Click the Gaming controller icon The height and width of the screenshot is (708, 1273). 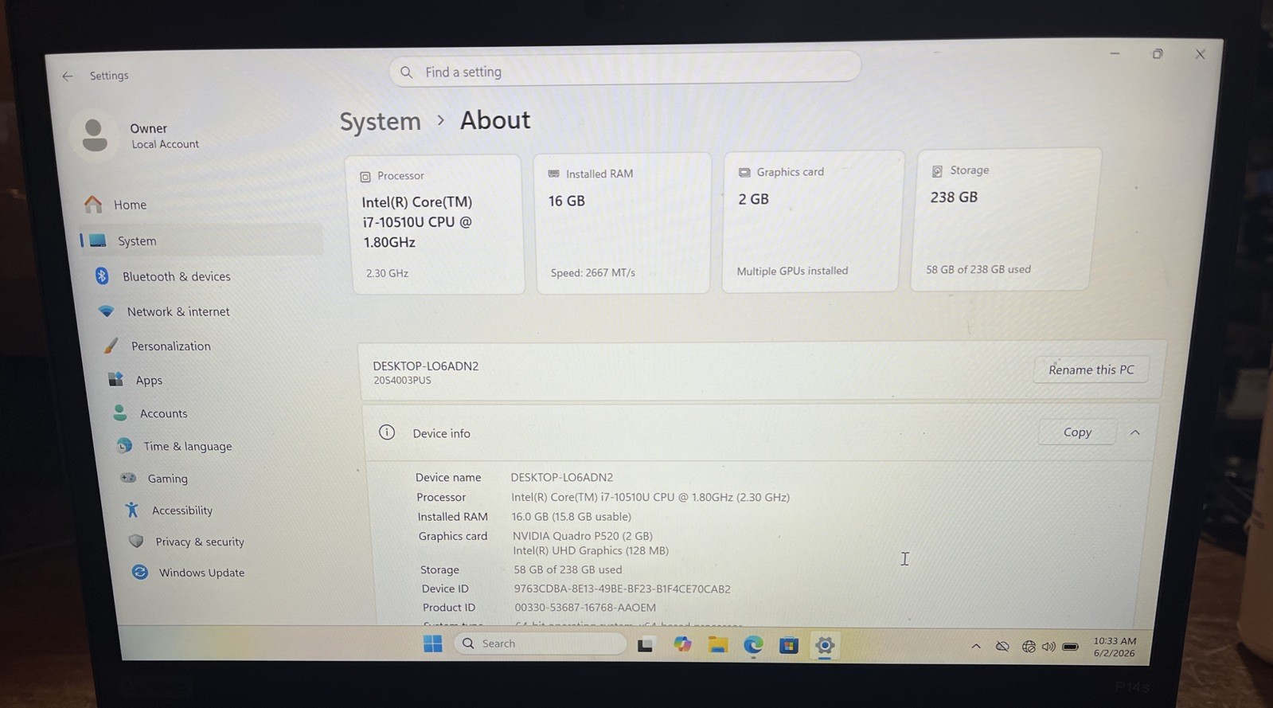click(x=128, y=478)
